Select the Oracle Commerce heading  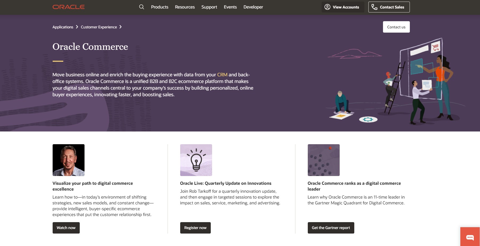(90, 47)
